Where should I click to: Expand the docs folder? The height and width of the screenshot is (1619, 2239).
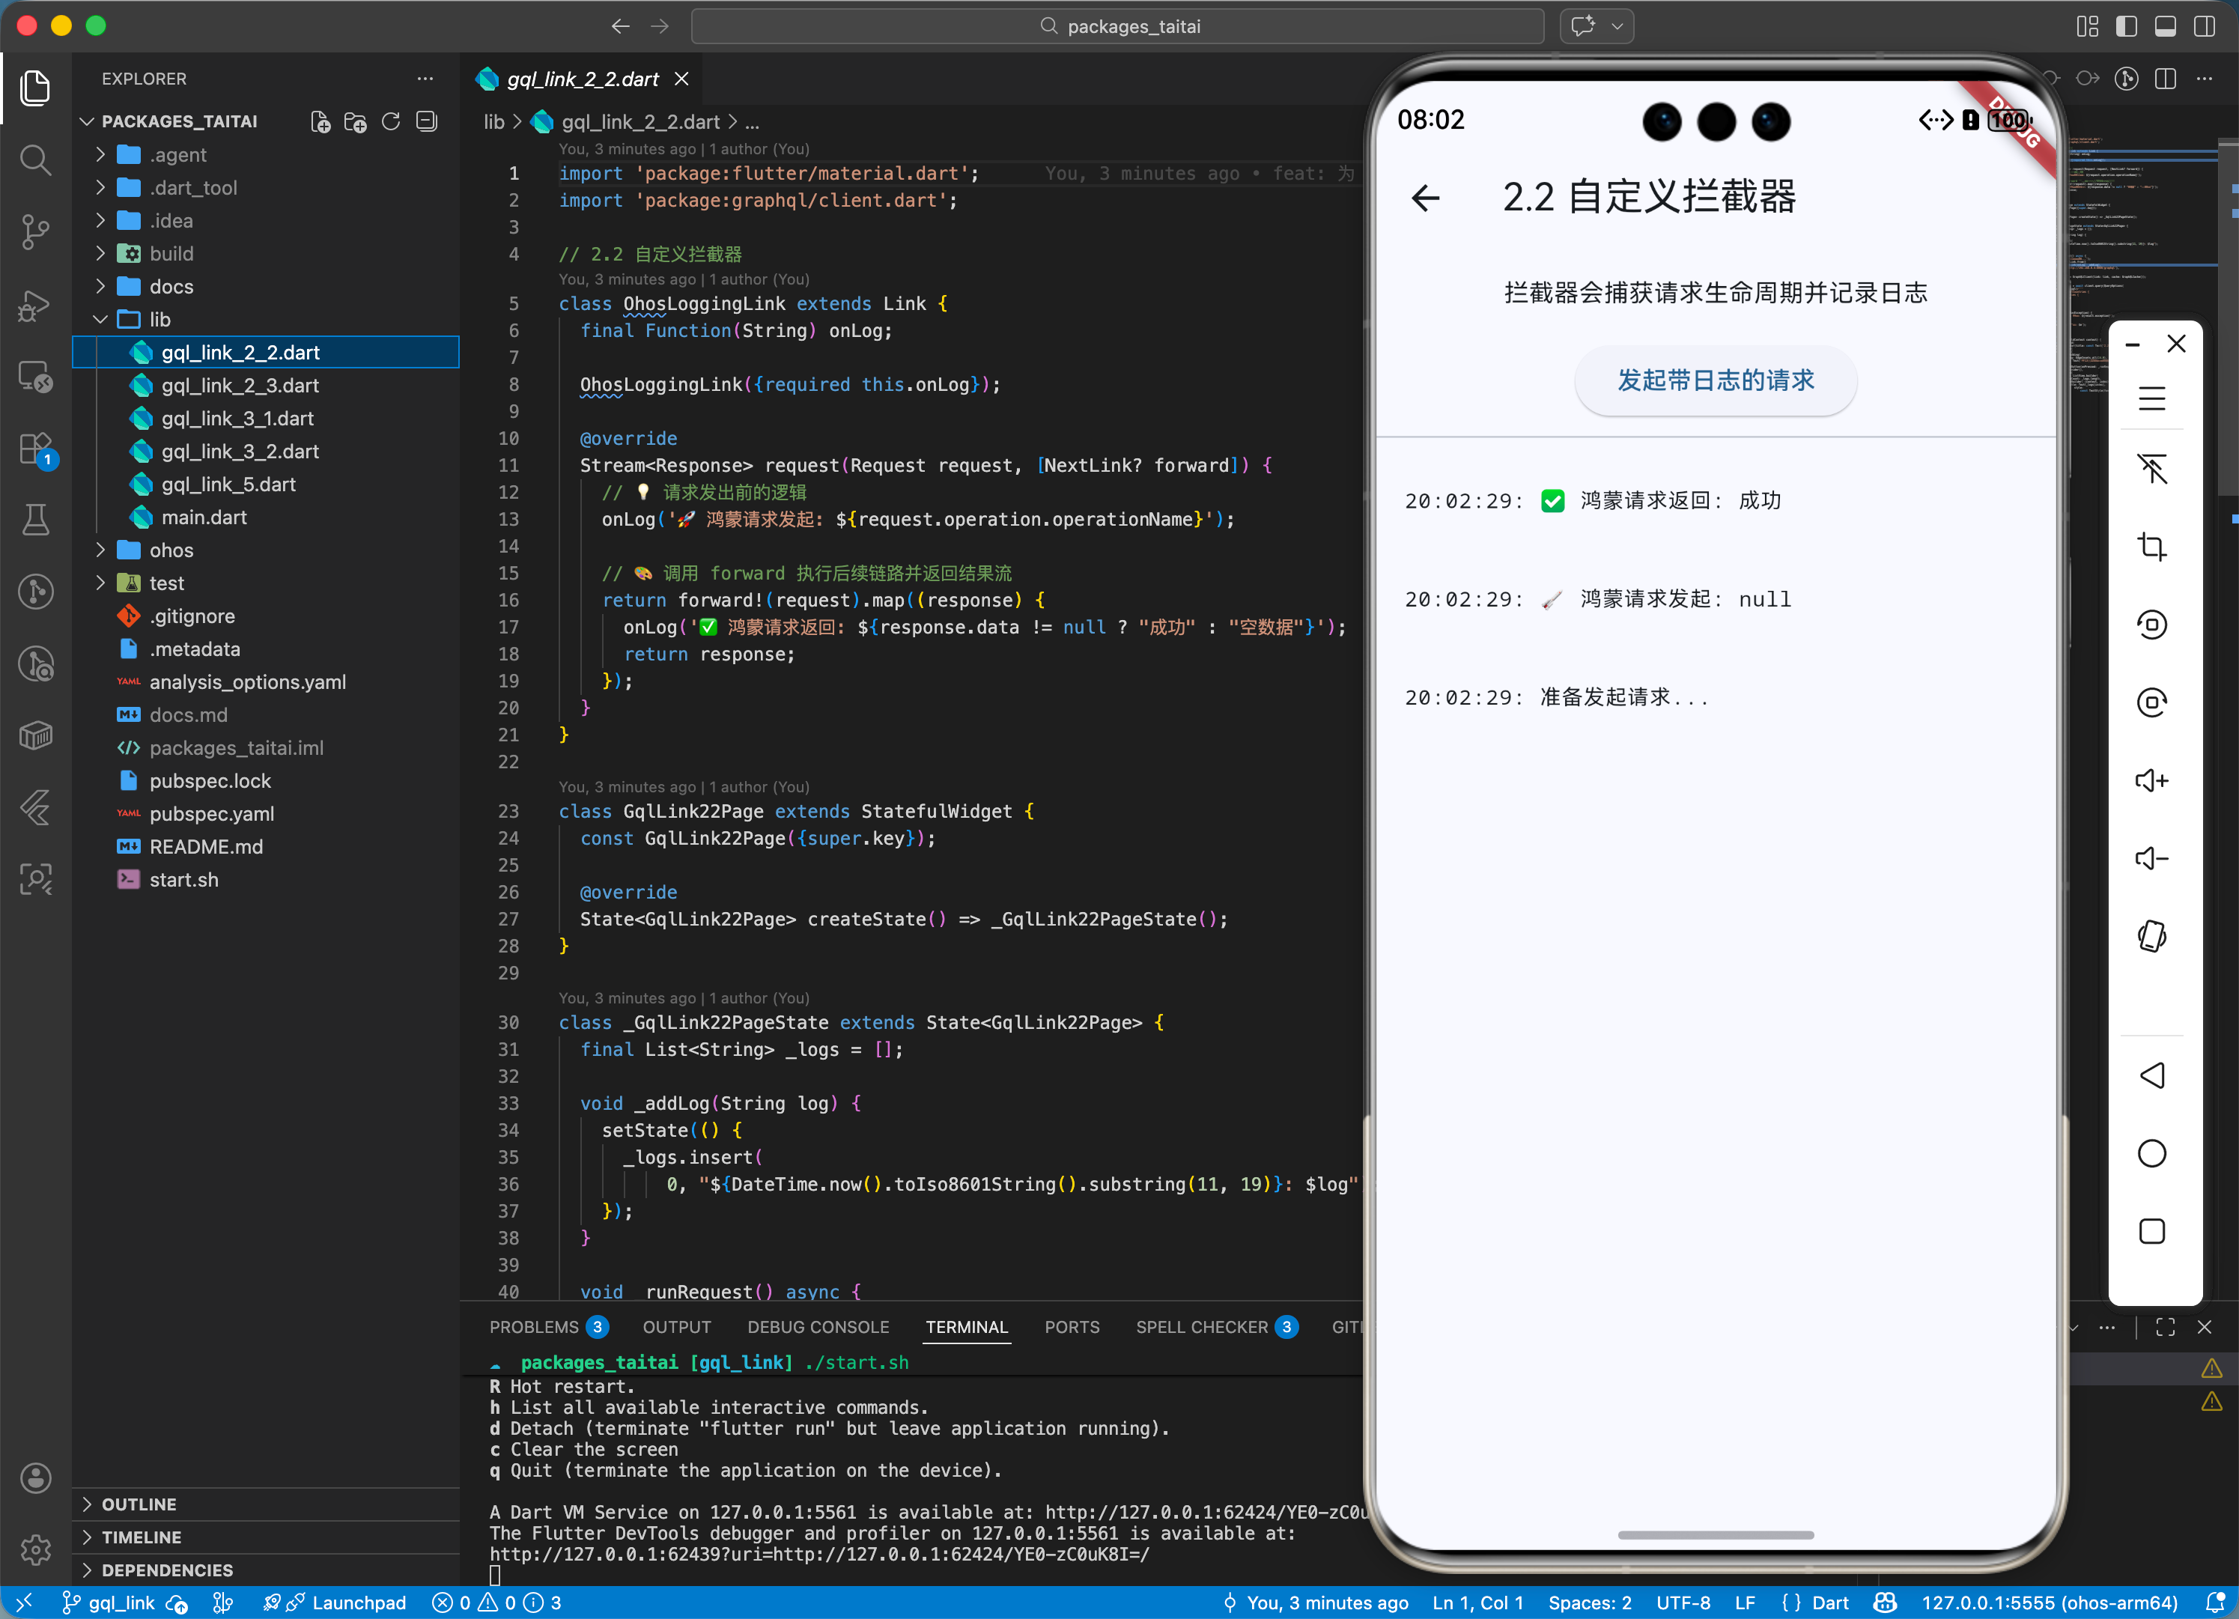171,286
